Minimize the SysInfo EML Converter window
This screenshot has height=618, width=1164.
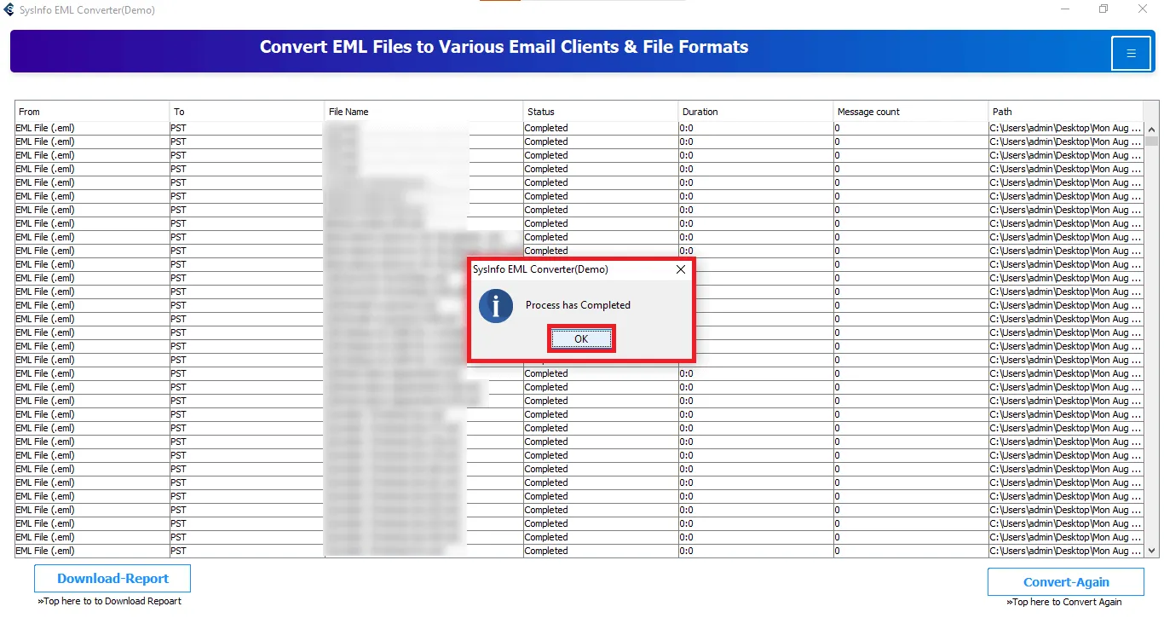(1065, 9)
